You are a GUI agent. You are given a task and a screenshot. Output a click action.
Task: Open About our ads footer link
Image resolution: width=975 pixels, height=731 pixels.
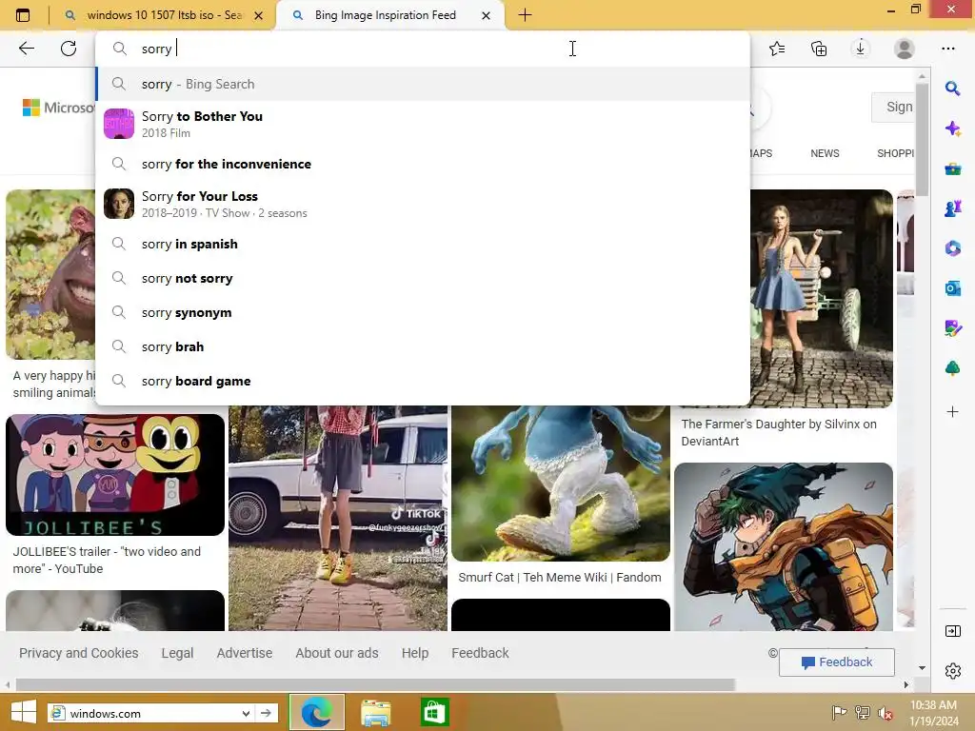point(336,653)
